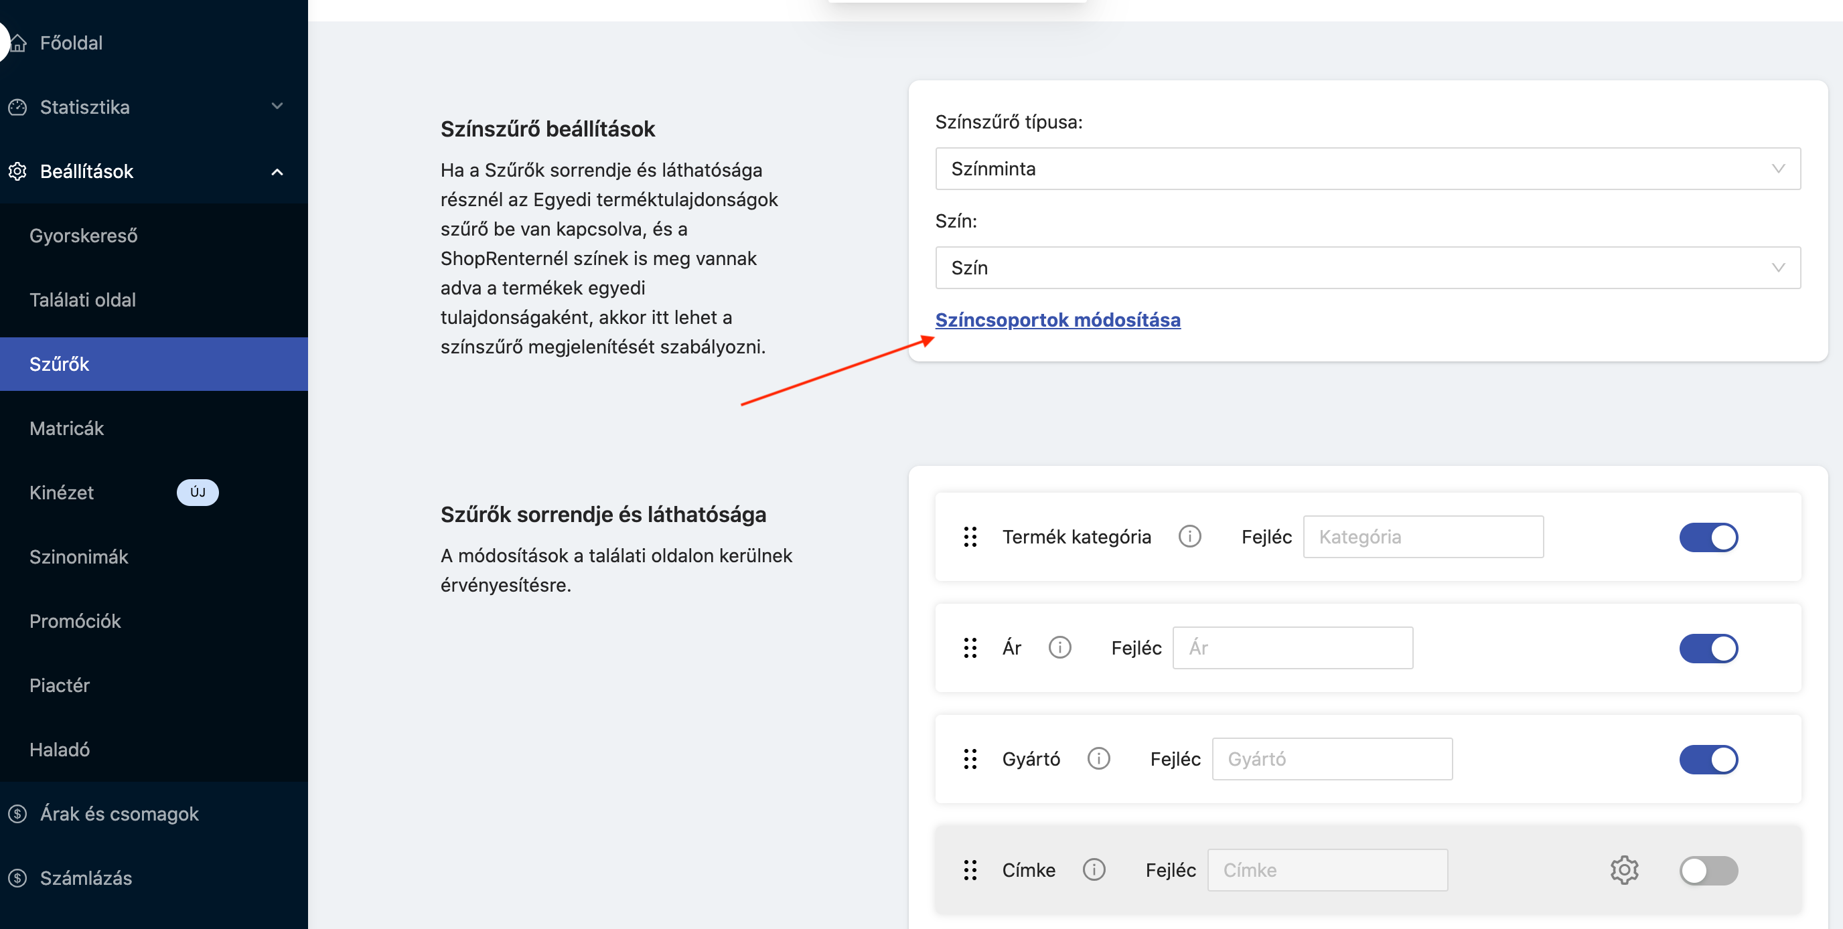Enable the Címke filter toggle
Image resolution: width=1843 pixels, height=929 pixels.
point(1708,870)
